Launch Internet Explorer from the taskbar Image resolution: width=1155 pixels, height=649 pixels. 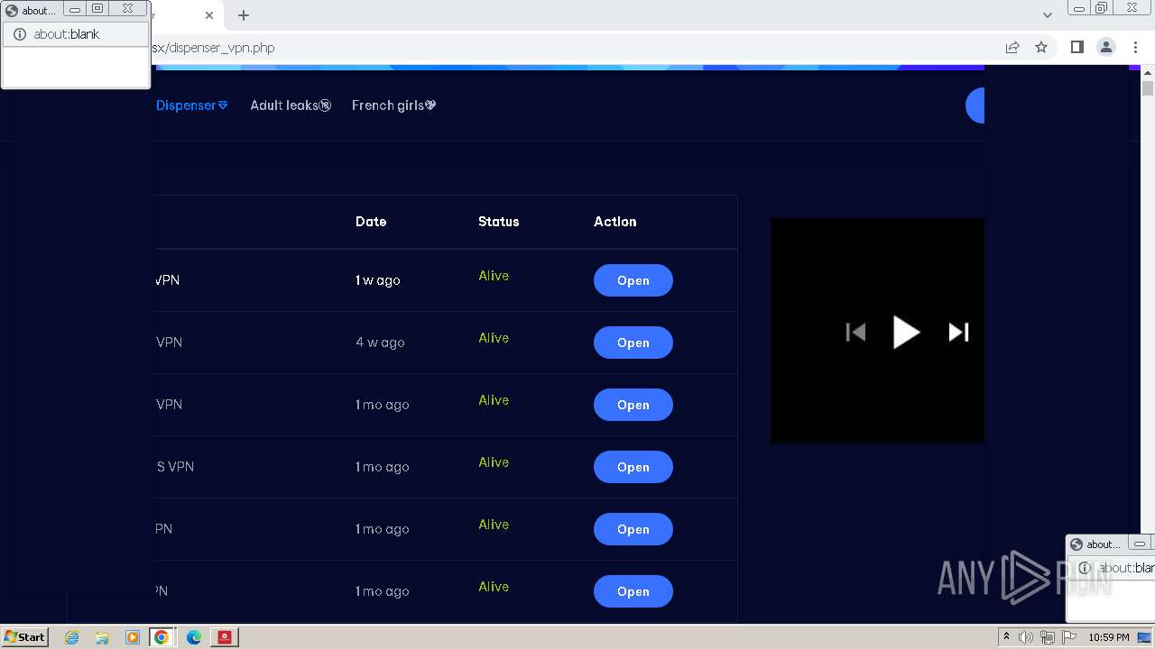click(72, 637)
